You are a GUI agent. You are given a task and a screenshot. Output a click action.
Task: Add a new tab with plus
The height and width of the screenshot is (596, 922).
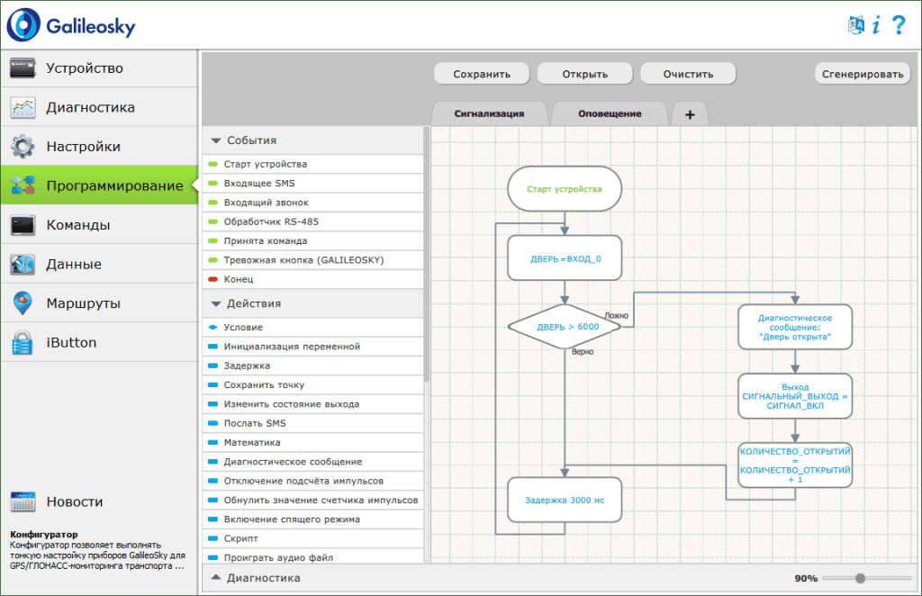(x=690, y=114)
